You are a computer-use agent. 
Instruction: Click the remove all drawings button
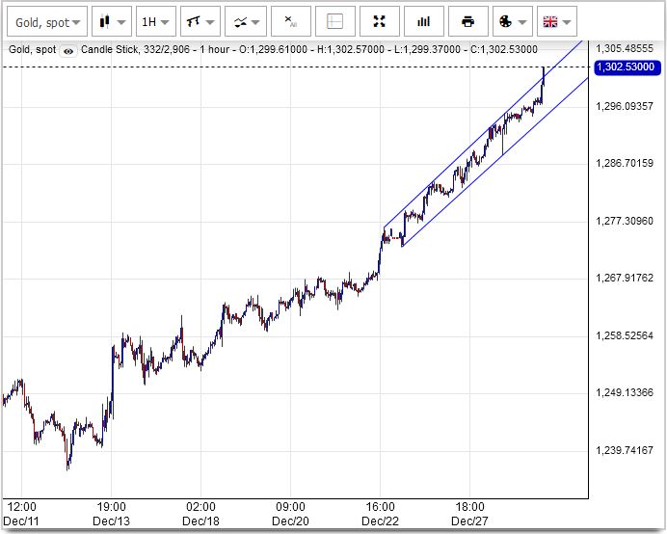coord(291,20)
